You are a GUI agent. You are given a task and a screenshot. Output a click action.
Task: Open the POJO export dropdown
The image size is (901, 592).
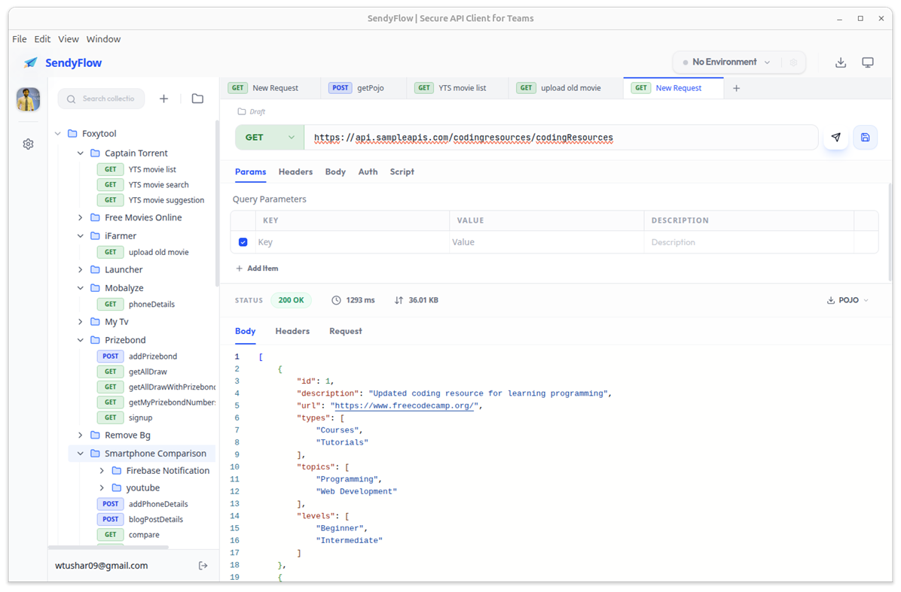point(848,300)
